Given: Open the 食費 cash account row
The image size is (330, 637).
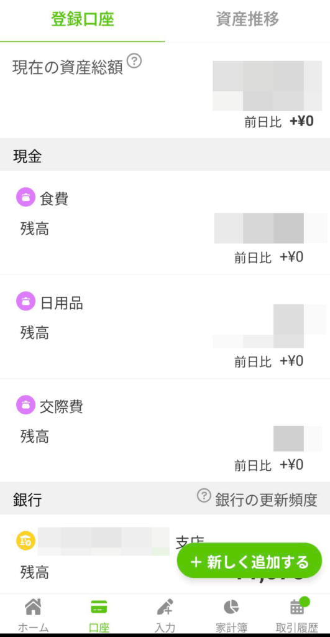Looking at the screenshot, I should [165, 223].
